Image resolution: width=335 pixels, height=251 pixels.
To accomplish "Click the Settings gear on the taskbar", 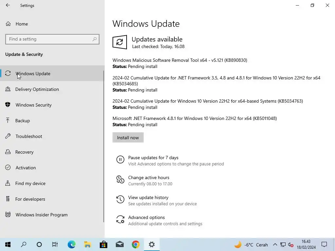I will (x=152, y=244).
